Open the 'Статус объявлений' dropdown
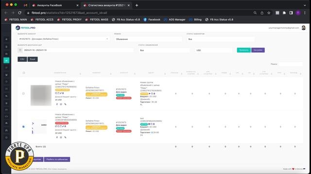 [x=164, y=50]
